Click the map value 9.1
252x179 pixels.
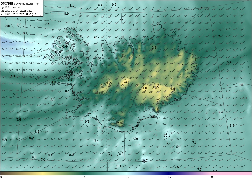tap(87, 121)
